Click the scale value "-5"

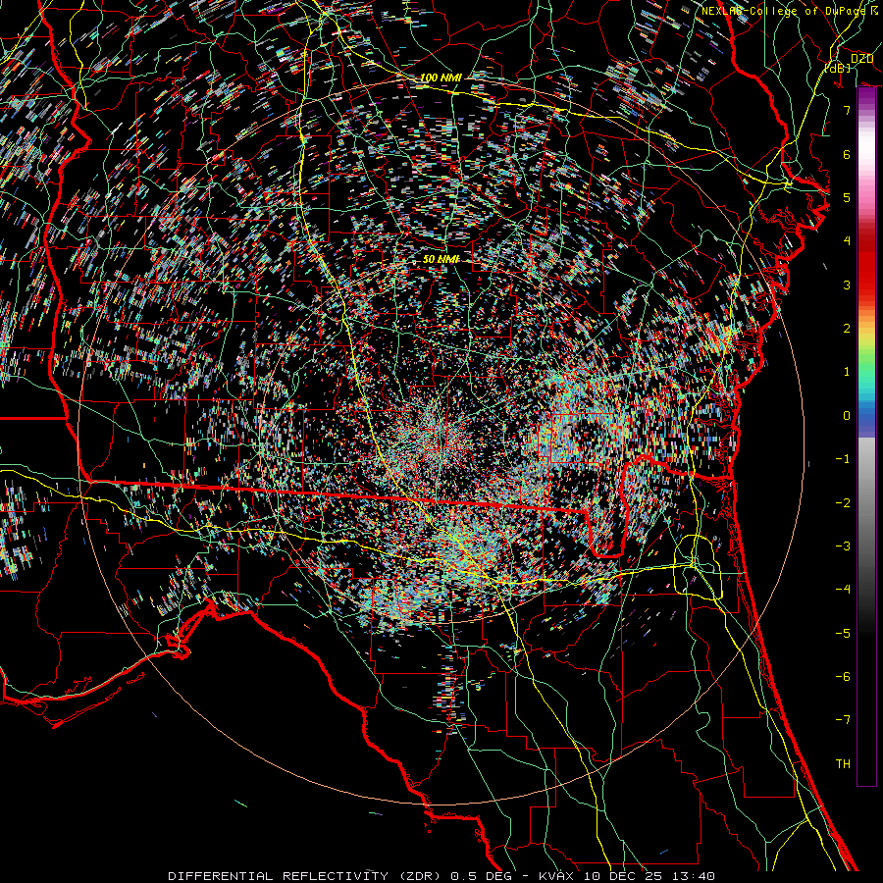[x=843, y=634]
